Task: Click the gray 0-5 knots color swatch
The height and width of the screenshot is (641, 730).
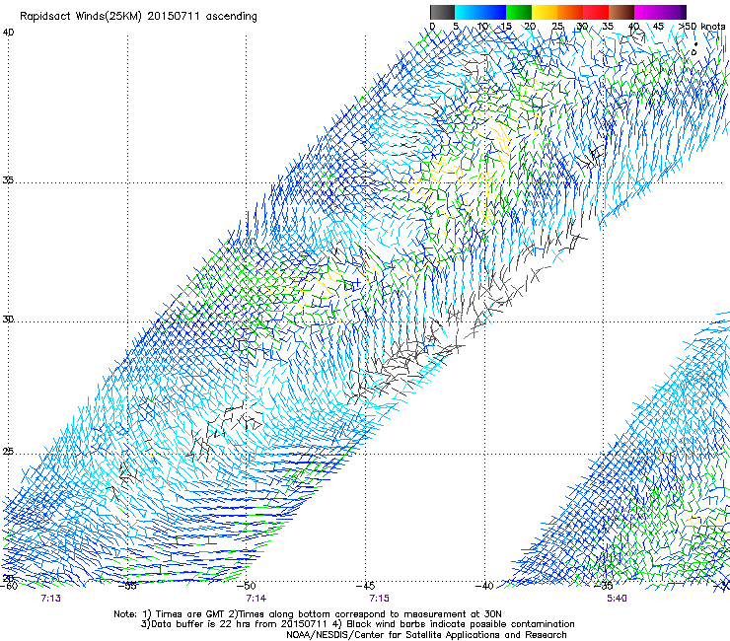Action: click(x=442, y=12)
